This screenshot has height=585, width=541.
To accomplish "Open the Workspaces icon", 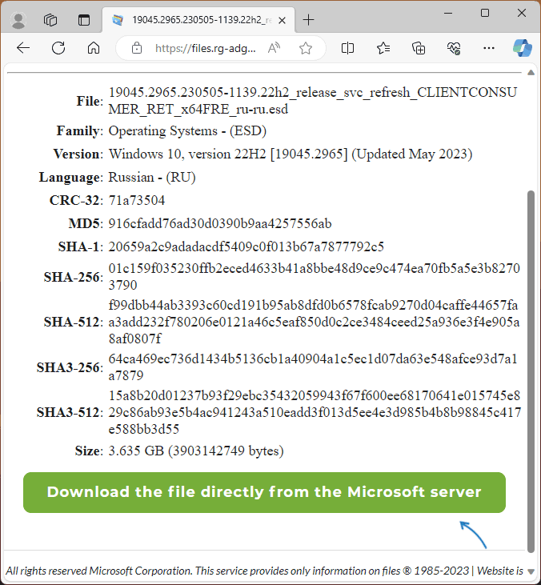I will [x=50, y=20].
